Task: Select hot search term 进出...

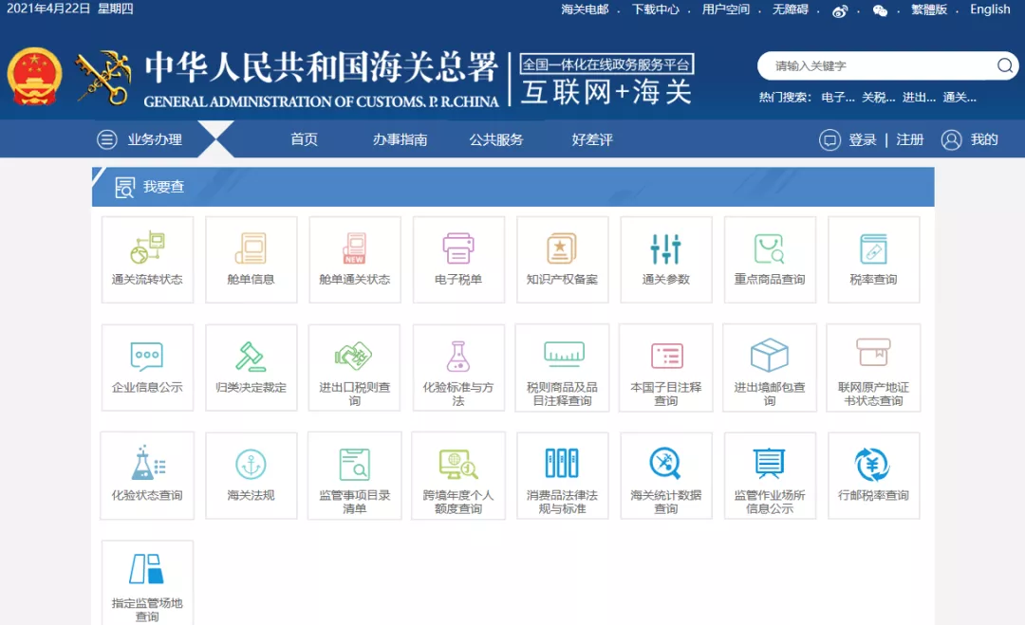Action: click(x=919, y=98)
